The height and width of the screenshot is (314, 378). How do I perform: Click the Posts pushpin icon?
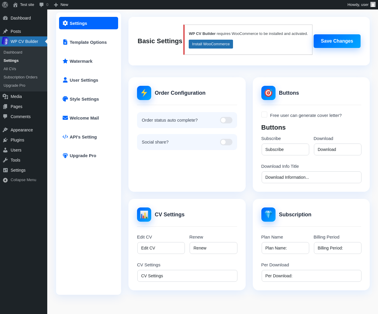point(5,31)
